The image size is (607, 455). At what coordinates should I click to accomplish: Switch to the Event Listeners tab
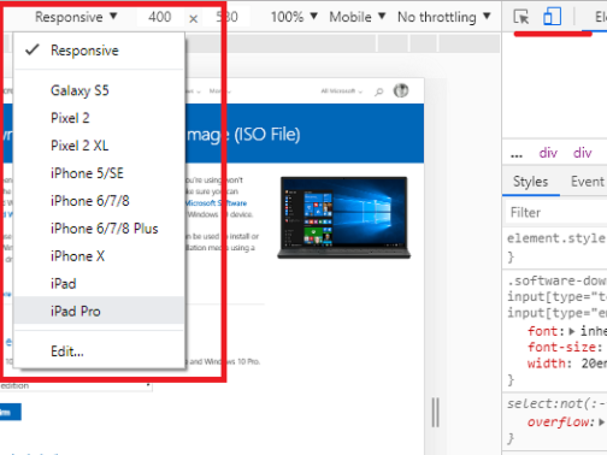tap(588, 181)
